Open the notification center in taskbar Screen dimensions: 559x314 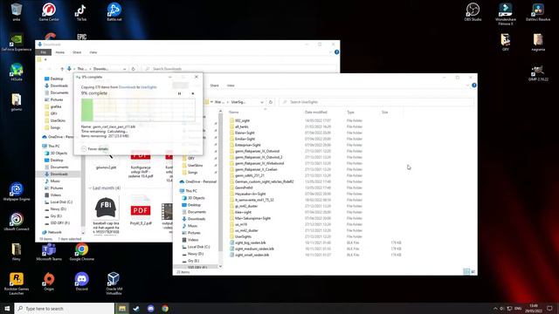coord(549,308)
